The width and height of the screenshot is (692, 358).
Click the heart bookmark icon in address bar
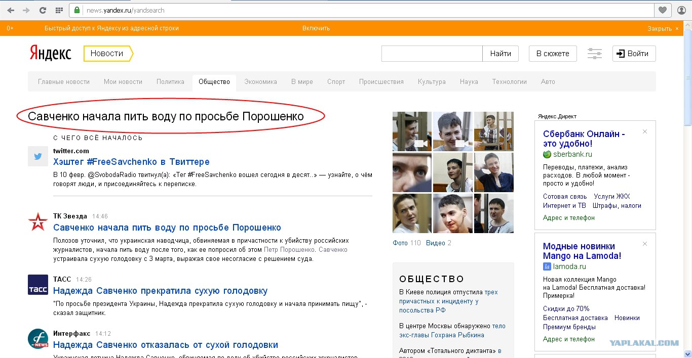(662, 10)
